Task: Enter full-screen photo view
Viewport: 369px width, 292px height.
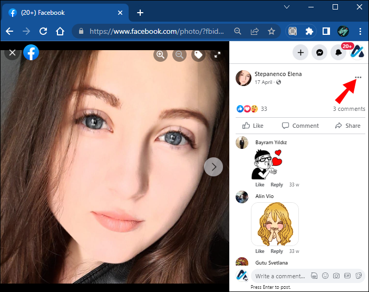Action: pos(217,54)
